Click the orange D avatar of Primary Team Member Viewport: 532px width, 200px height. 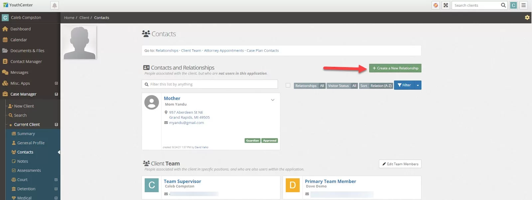pyautogui.click(x=293, y=185)
